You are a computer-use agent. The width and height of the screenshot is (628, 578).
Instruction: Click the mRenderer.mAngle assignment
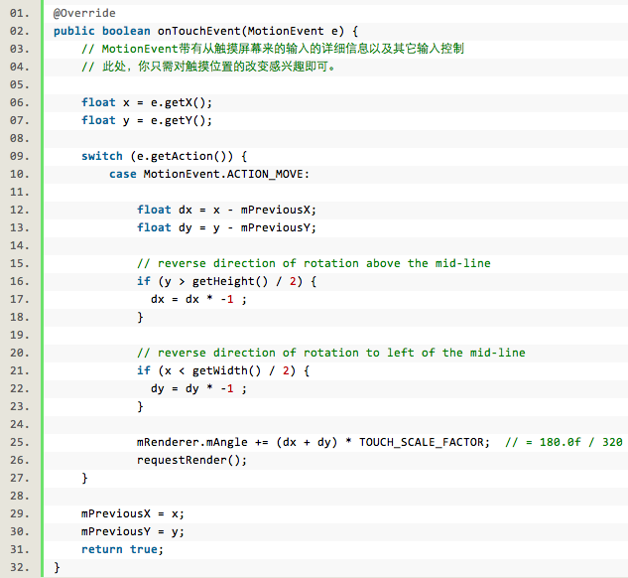(314, 442)
